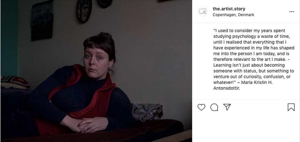The width and height of the screenshot is (300, 142).
Task: Click the grey cushion behind the woman
Action: (x=147, y=112)
